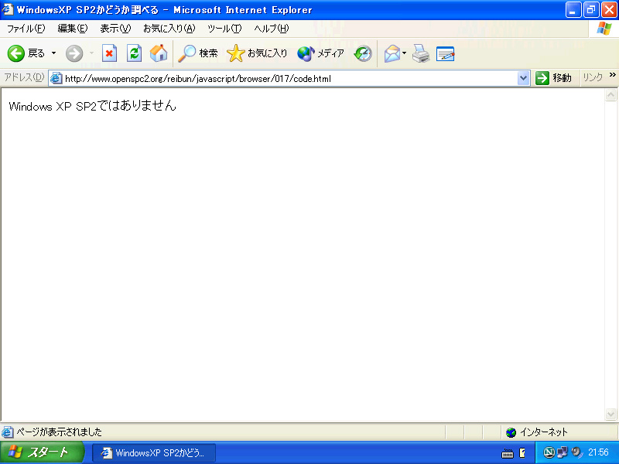Open Search with the magnifier icon

coord(186,53)
